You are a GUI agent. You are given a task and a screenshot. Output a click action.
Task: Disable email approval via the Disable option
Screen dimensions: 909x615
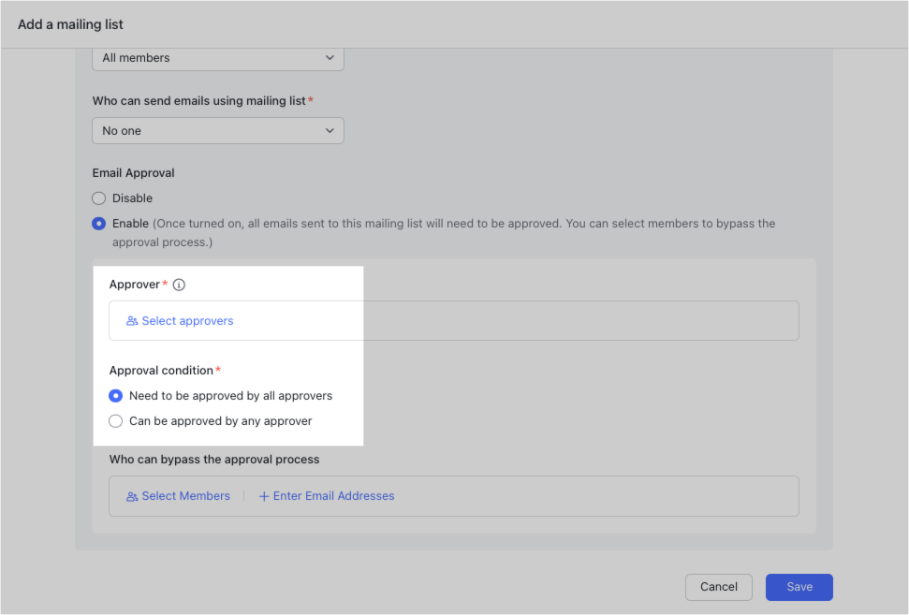click(x=98, y=198)
